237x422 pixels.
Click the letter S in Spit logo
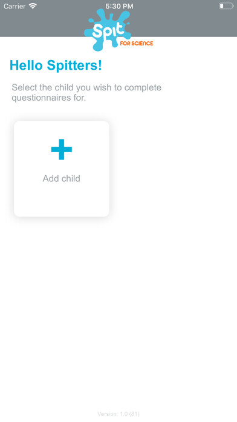[x=97, y=31]
